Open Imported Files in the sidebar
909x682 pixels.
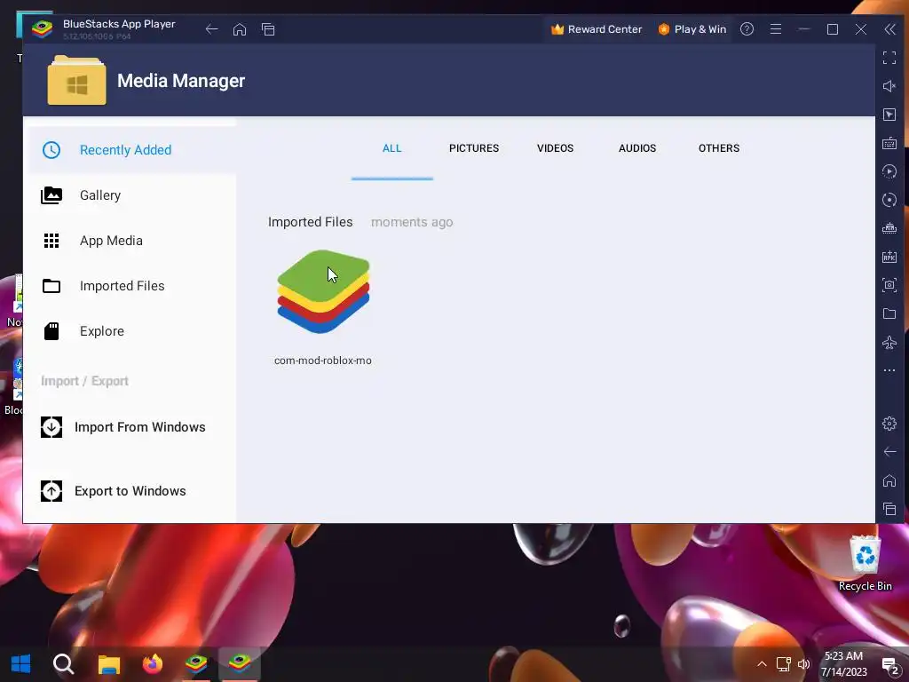coord(131,286)
